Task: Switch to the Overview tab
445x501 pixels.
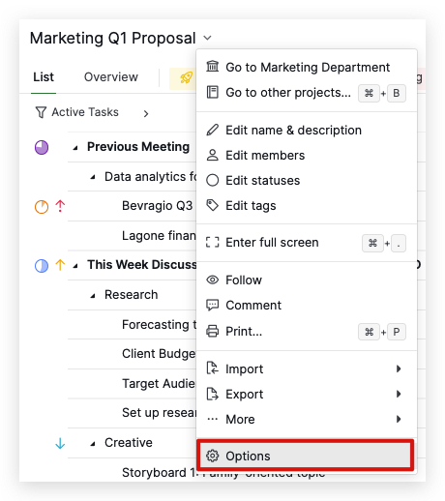Action: (111, 77)
